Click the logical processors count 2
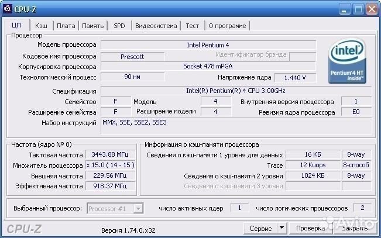The width and height of the screenshot is (381, 238). pyautogui.click(x=362, y=208)
